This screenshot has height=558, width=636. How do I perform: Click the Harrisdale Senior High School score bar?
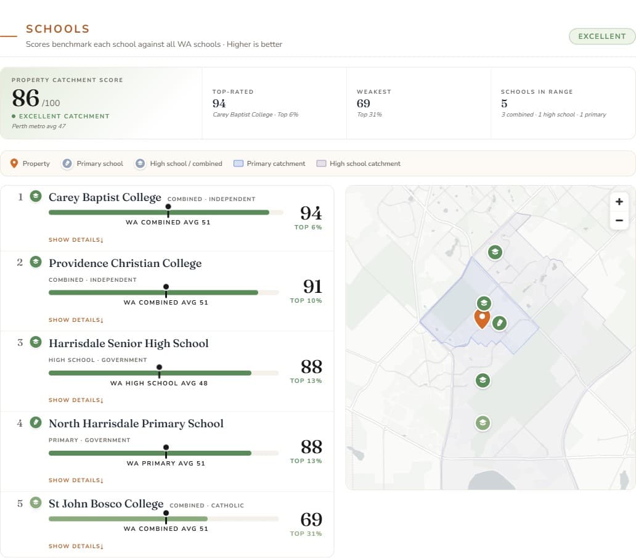(x=163, y=373)
